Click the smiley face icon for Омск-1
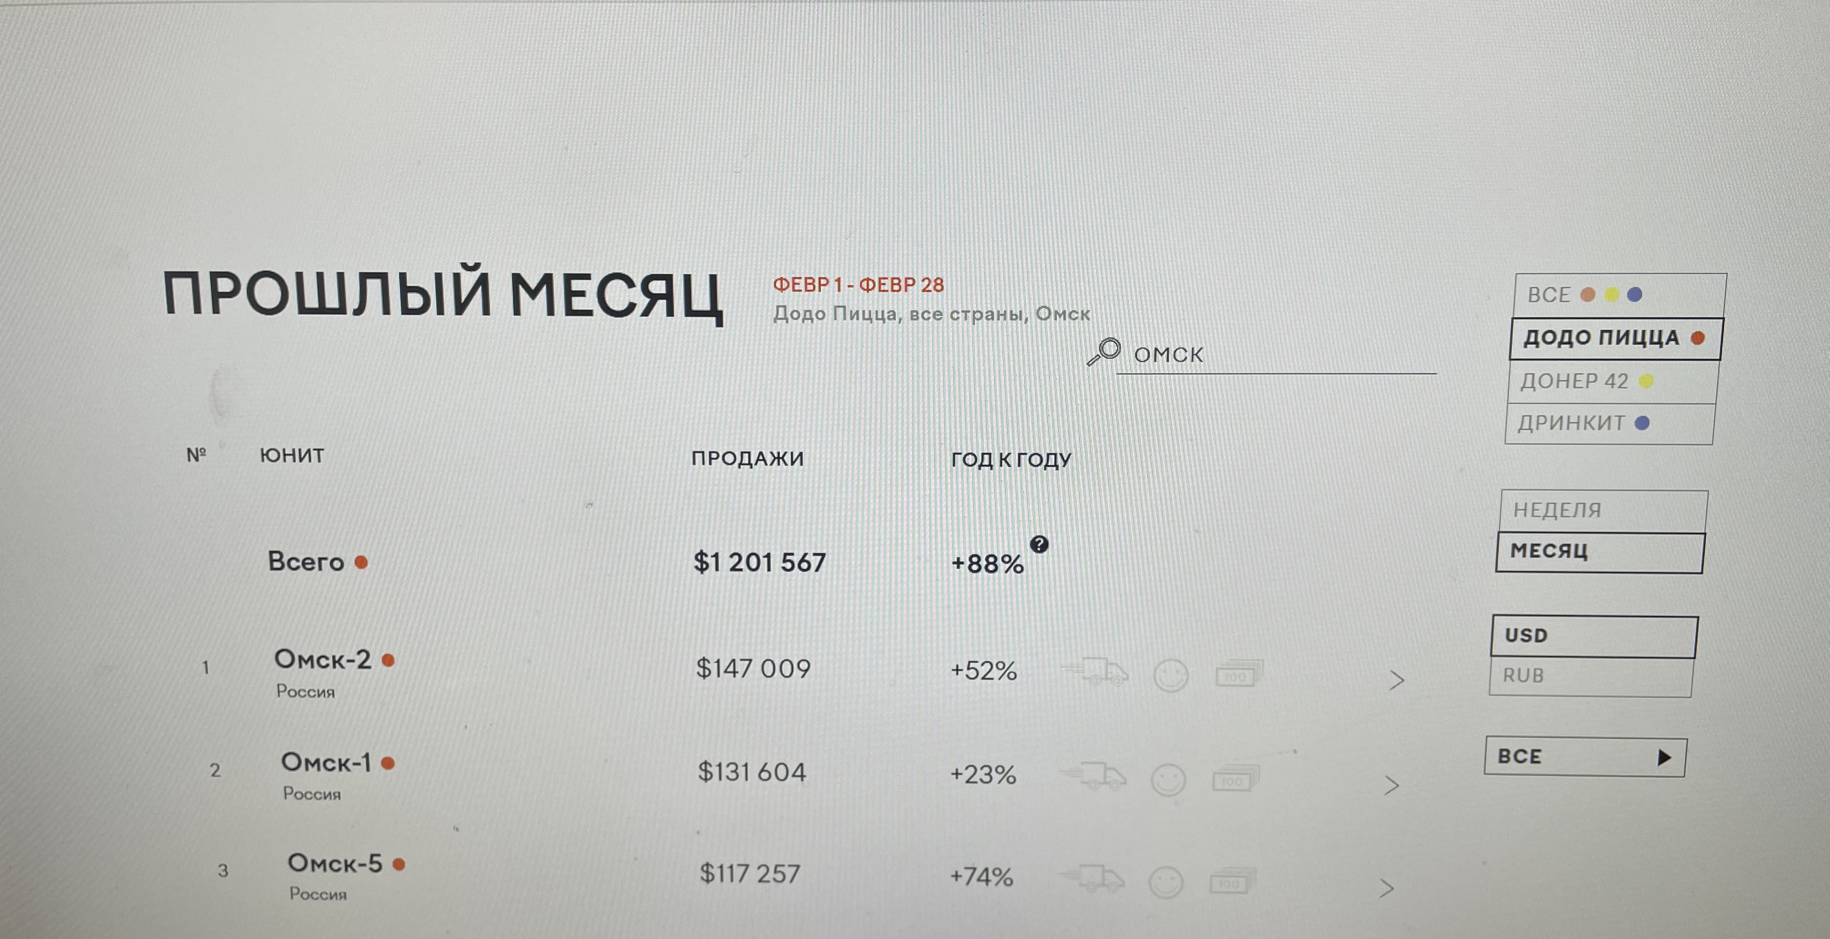 click(x=1168, y=780)
